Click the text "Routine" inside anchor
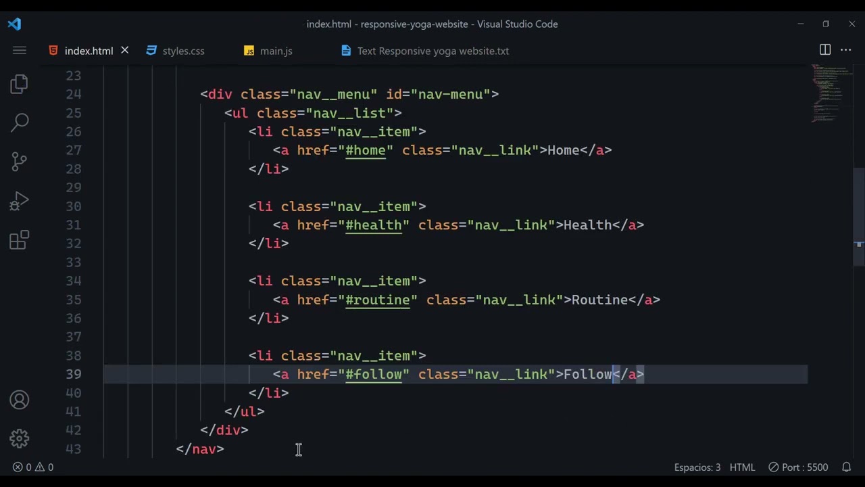865x487 pixels. click(x=600, y=300)
